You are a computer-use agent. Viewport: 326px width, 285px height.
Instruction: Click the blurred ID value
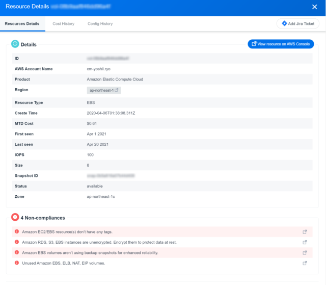(x=107, y=59)
